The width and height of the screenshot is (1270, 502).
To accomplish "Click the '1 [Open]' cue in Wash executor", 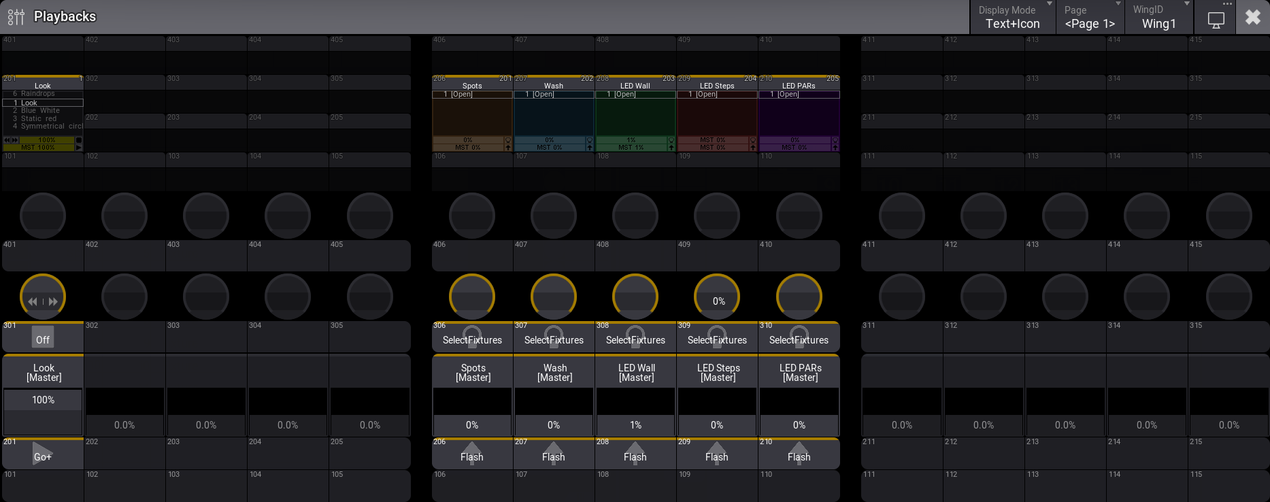I will point(554,95).
